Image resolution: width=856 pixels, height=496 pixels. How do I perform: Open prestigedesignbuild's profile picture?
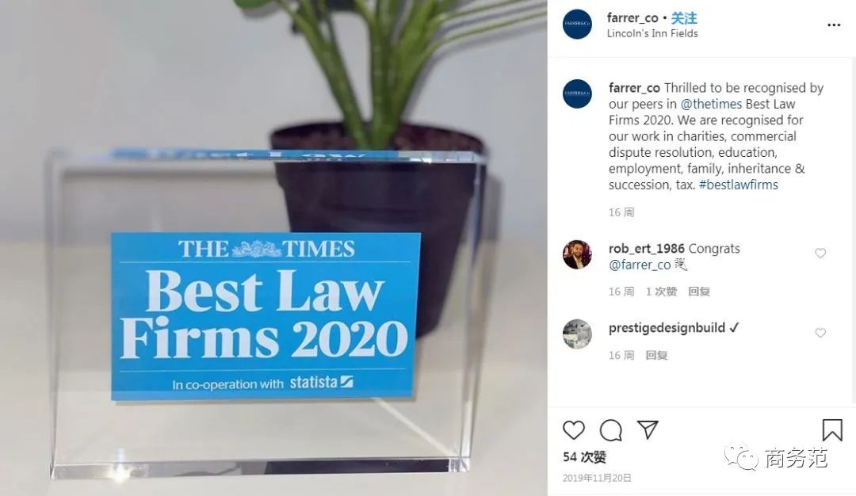point(577,334)
